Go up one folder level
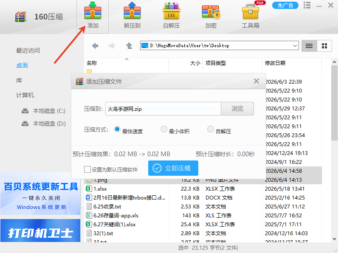 click(x=129, y=46)
